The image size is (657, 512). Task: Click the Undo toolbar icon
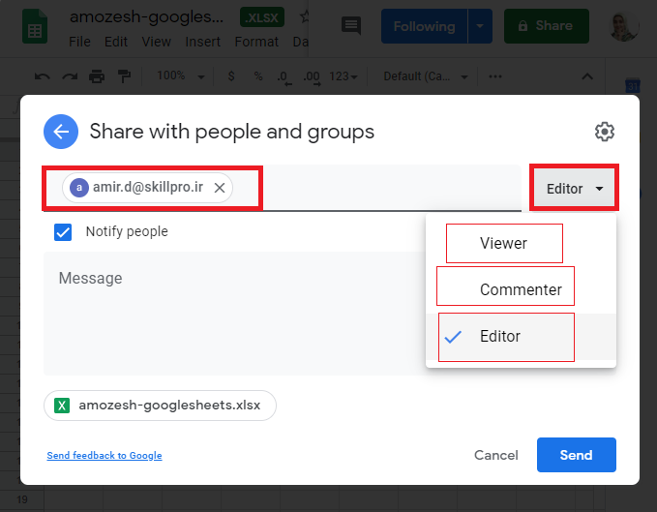(x=43, y=76)
